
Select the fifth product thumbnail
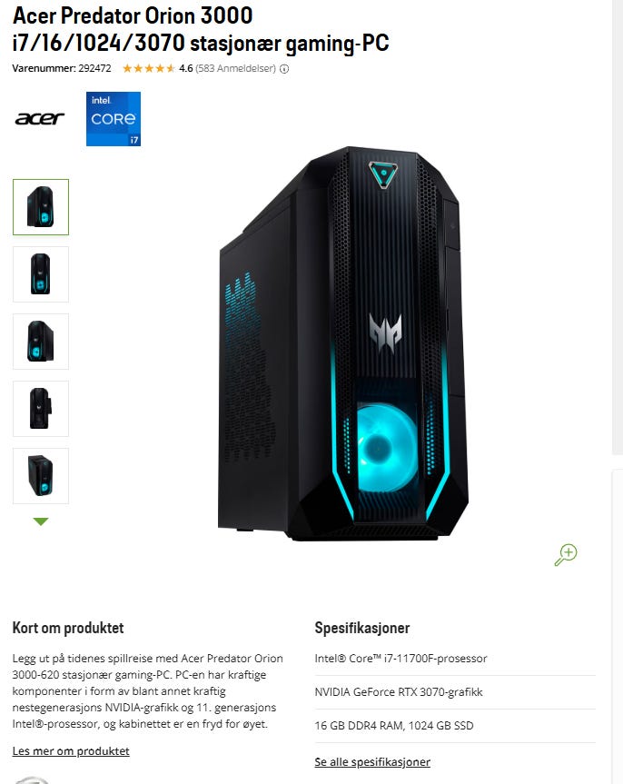41,475
